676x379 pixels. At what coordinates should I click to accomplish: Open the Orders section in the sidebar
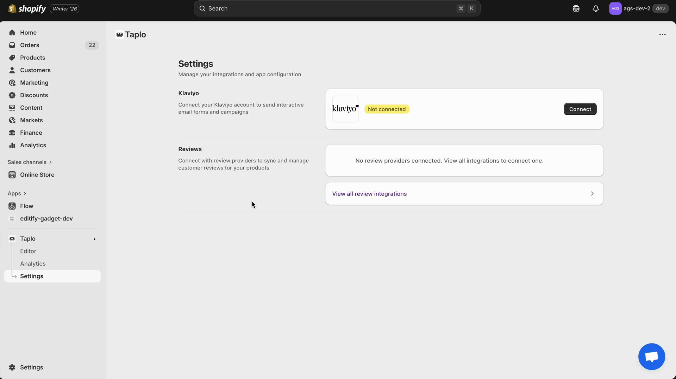(x=30, y=45)
